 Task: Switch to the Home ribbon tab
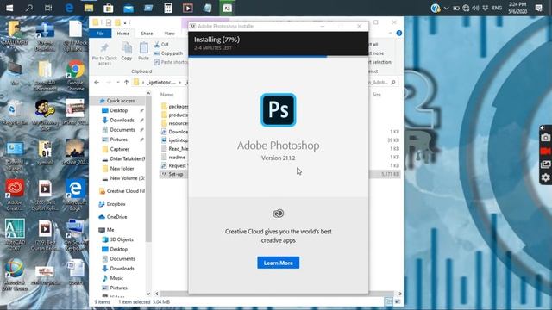click(x=122, y=34)
